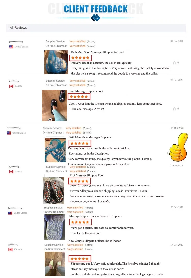Click the star rating on 28 Oct review
Image resolution: width=191 pixels, height=278 pixels.
click(x=79, y=97)
